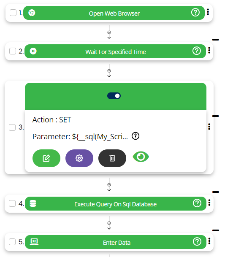This screenshot has height=257, width=225.
Task: Delete step 3 using the trash button
Action: (112, 158)
